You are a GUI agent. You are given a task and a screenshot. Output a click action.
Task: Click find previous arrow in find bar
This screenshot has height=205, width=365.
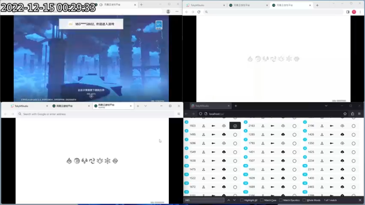click(229, 200)
